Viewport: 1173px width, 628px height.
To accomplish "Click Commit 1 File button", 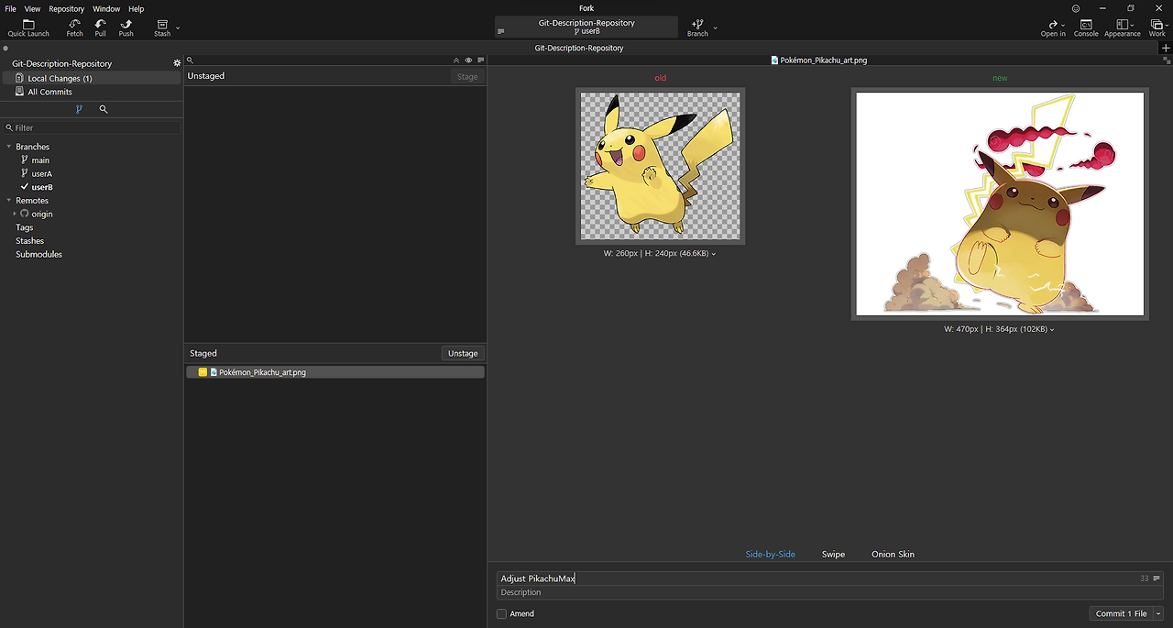I will coord(1121,614).
